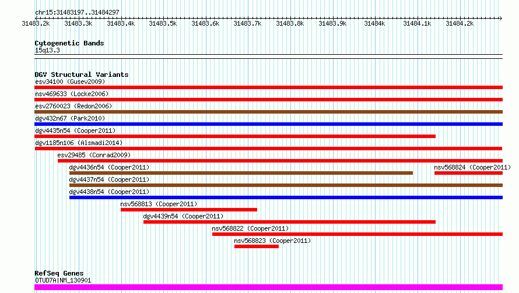Click dgv4439n54 (Cooper2011) label

[183, 216]
